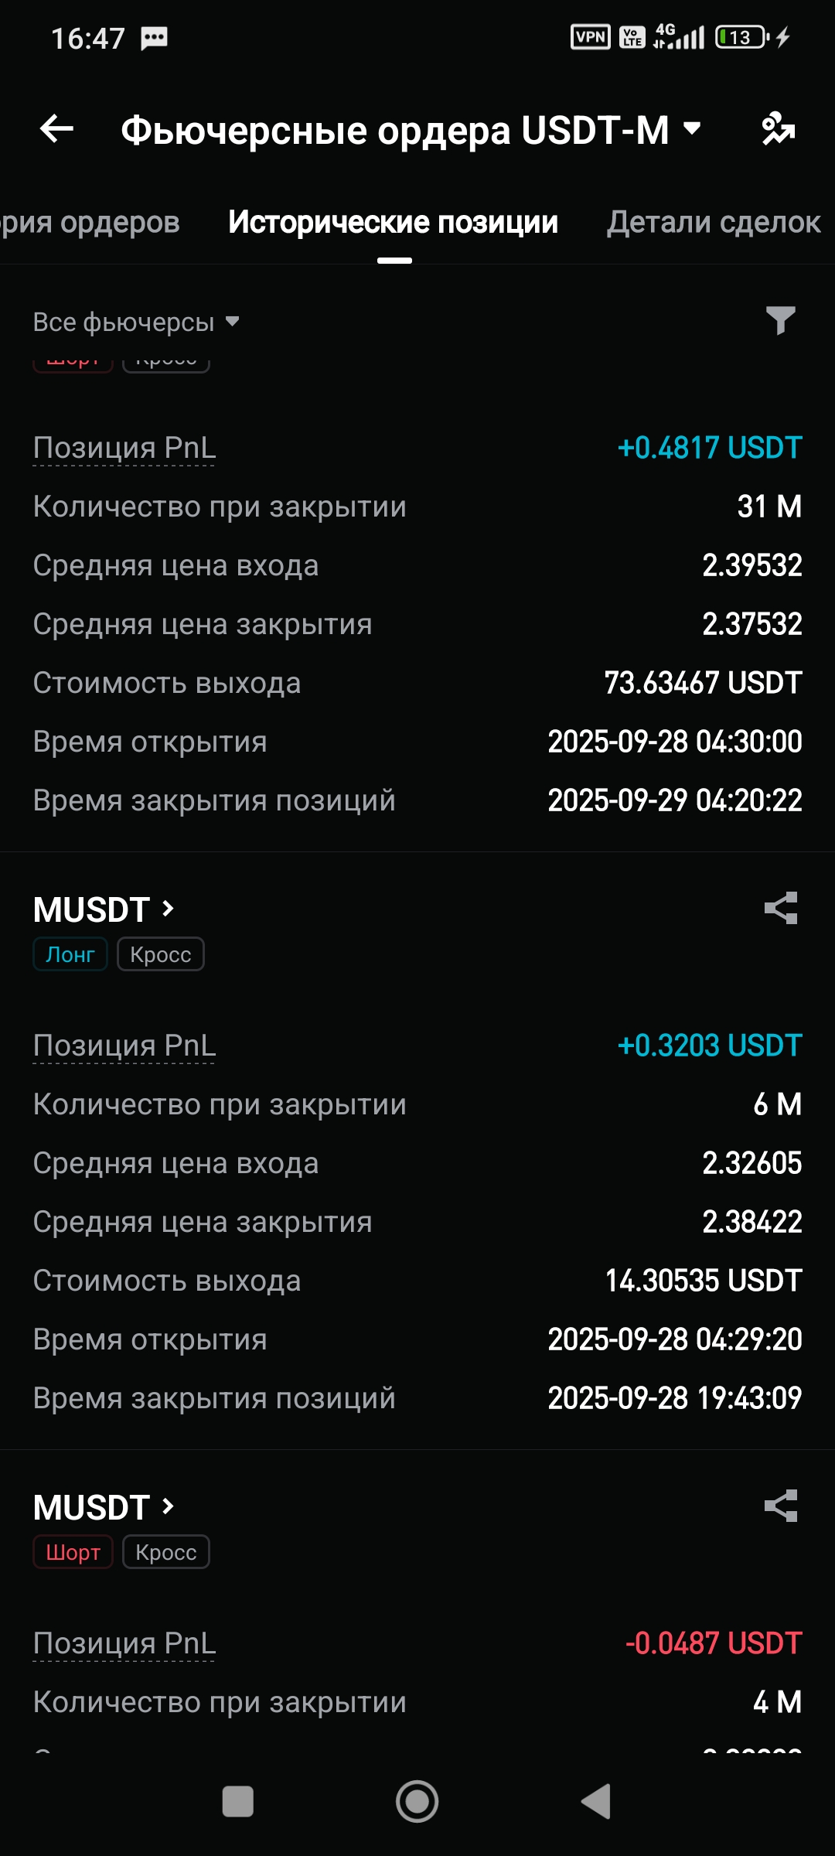Image resolution: width=835 pixels, height=1856 pixels.
Task: Share the MUSDT long position
Action: tap(780, 908)
